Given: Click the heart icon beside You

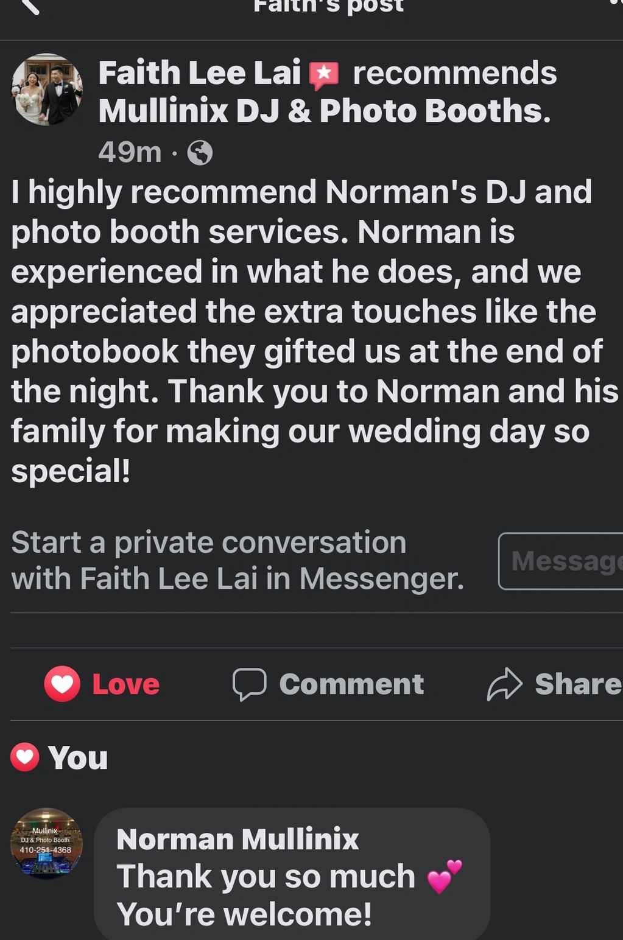Looking at the screenshot, I should (25, 757).
